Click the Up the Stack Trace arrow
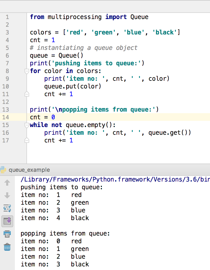The width and height of the screenshot is (210, 270). click(7, 183)
